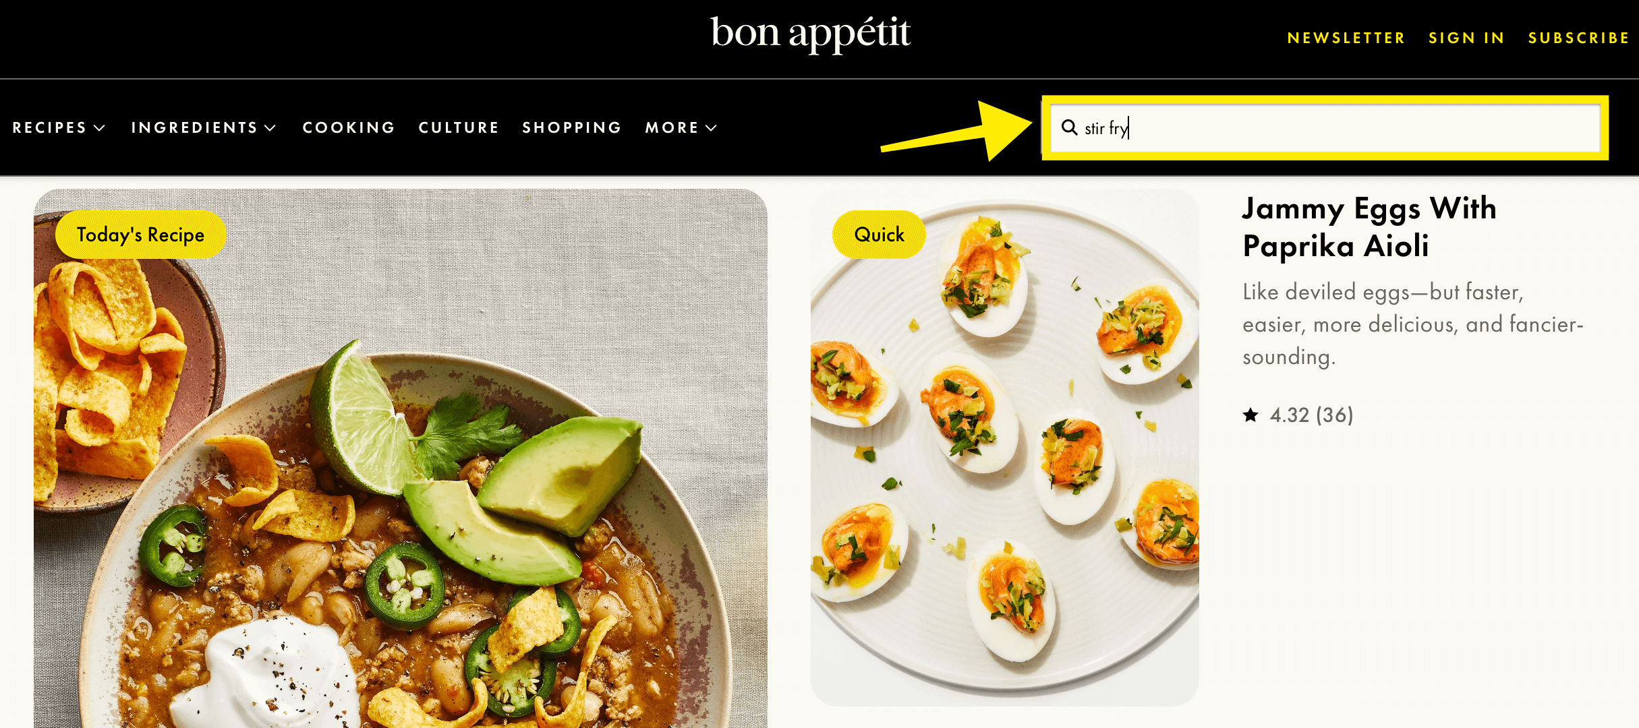This screenshot has height=728, width=1639.
Task: Expand the Ingredients dropdown chevron
Action: pyautogui.click(x=270, y=128)
